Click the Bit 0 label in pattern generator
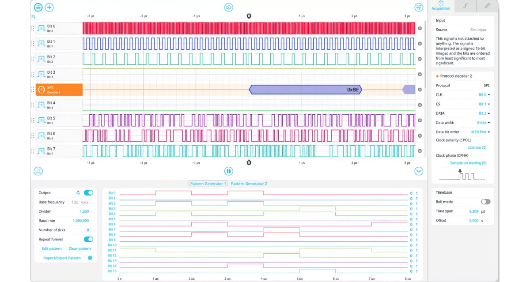This screenshot has height=282, width=530. (x=112, y=193)
